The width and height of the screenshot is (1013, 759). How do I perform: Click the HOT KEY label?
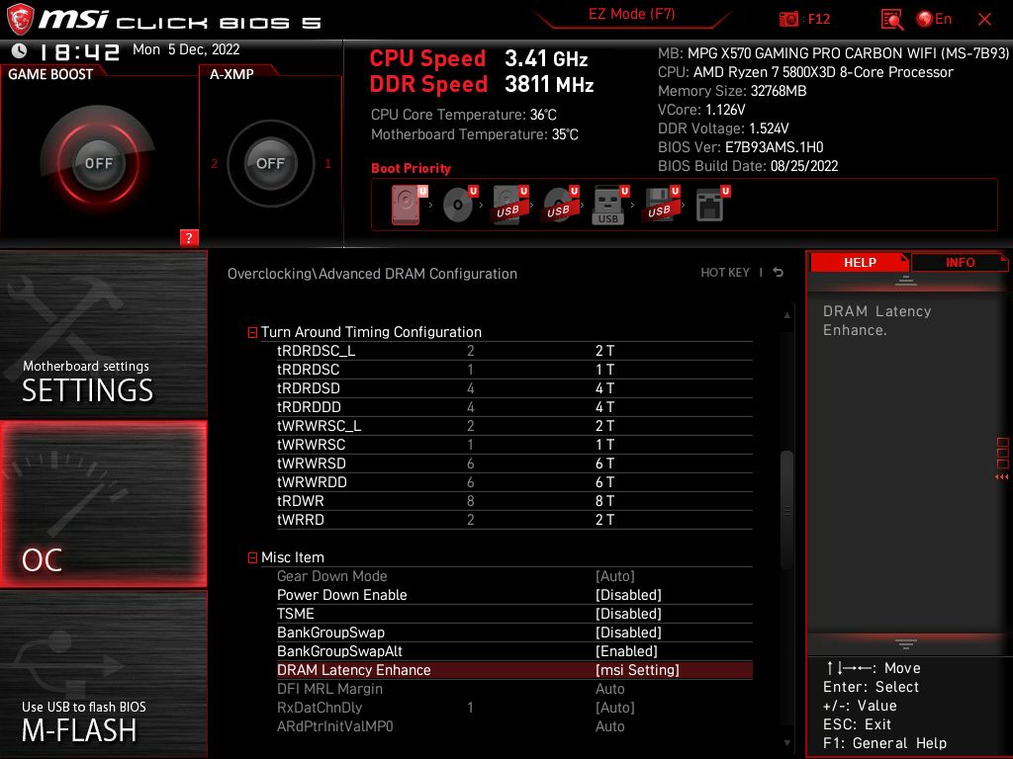(x=725, y=273)
